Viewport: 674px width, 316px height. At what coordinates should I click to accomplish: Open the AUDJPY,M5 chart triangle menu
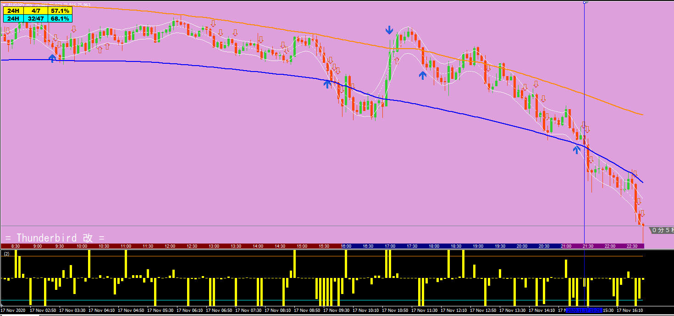[5, 5]
